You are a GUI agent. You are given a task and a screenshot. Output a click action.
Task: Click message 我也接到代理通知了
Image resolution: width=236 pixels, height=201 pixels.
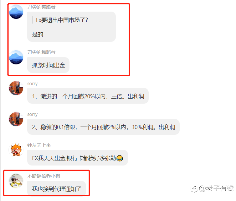(57, 188)
